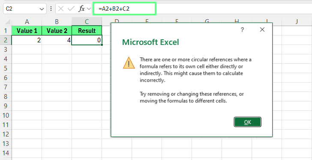Click cell B2 containing 4
Screen dimensions: 312x160
(57, 40)
